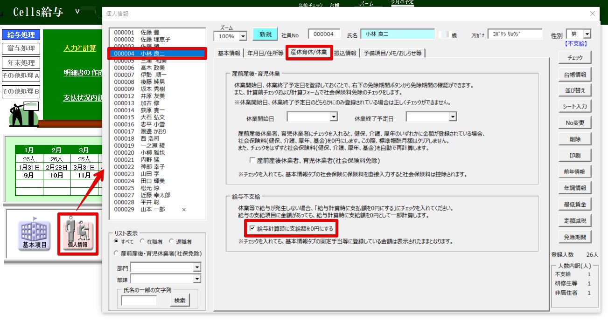608x321 pixels.
Task: Select the 退職者 radio button
Action: pyautogui.click(x=172, y=241)
